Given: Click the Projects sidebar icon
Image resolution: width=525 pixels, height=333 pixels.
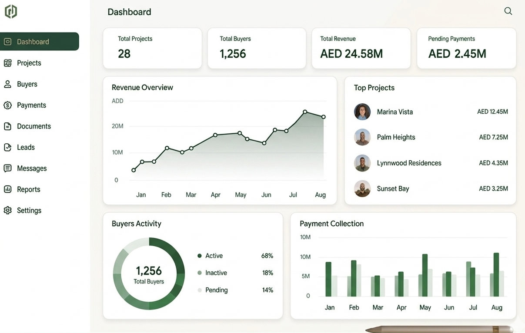Looking at the screenshot, I should pos(7,63).
